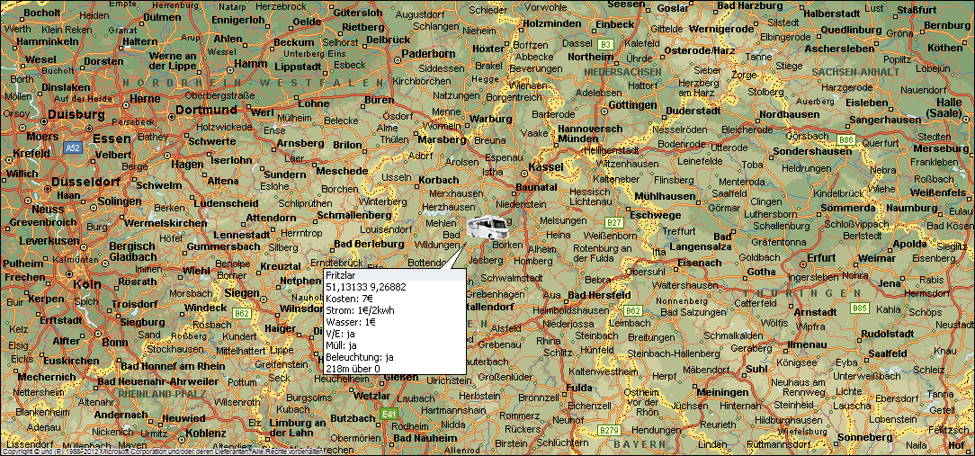
Task: Click the Köln city label
Action: 87,284
